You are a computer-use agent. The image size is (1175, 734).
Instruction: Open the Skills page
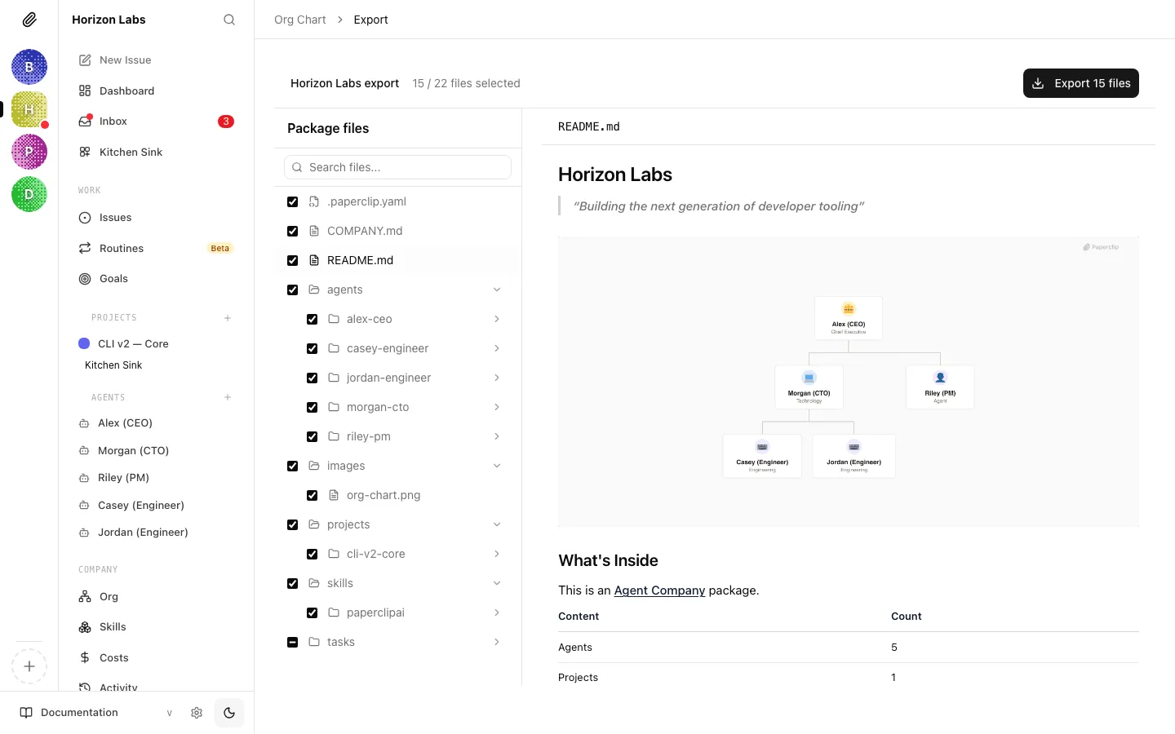(x=157, y=627)
